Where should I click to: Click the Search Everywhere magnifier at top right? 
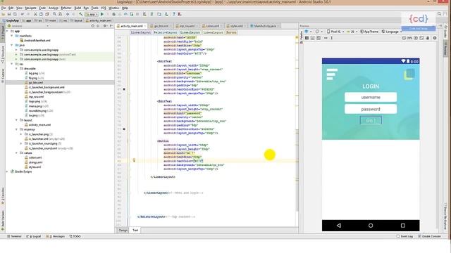coord(439,14)
